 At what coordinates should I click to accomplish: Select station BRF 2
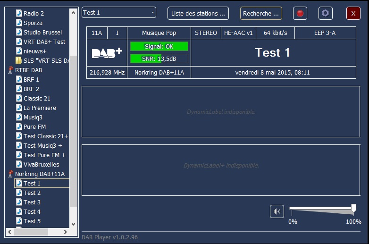tap(31, 89)
